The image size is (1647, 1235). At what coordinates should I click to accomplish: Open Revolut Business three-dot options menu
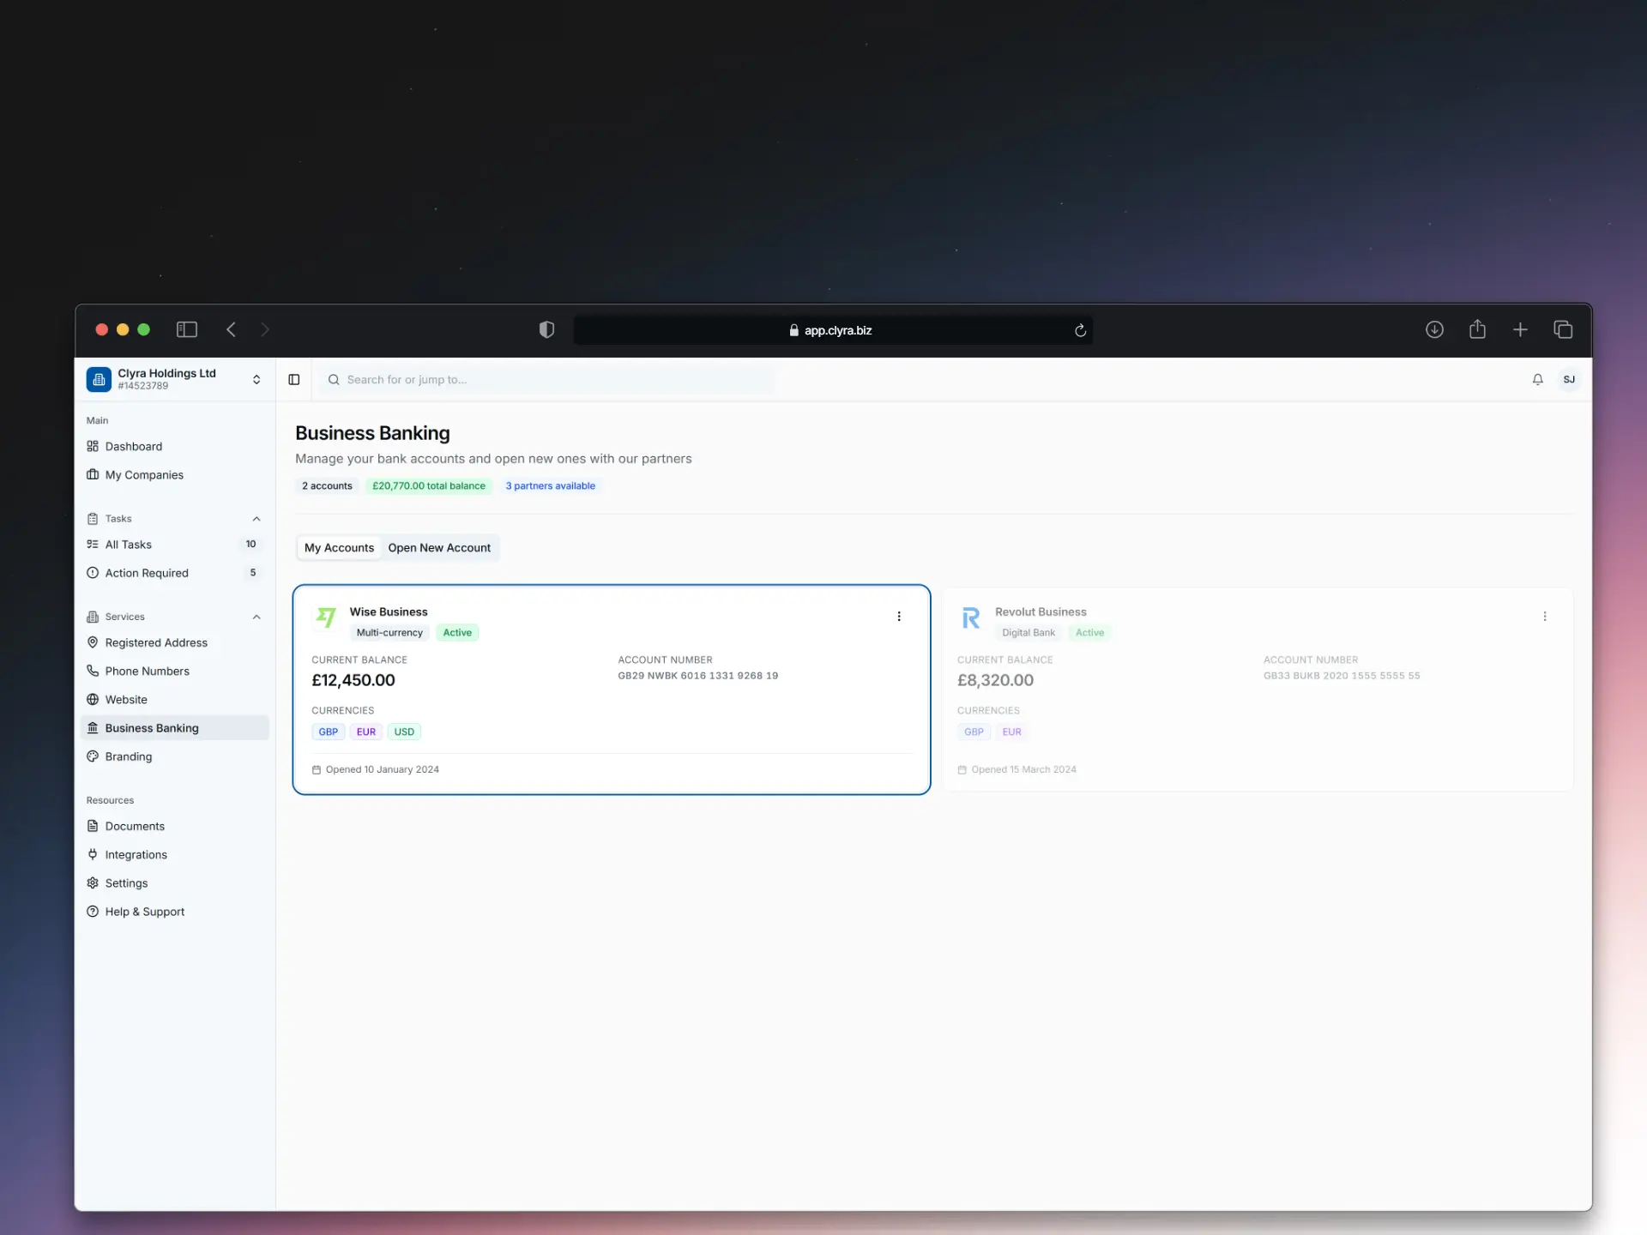[x=1544, y=617]
